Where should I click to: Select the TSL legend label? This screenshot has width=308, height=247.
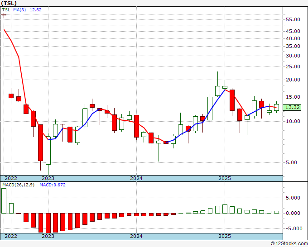coord(6,10)
